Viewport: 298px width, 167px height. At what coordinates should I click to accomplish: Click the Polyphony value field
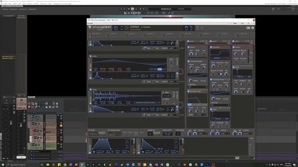click(150, 134)
